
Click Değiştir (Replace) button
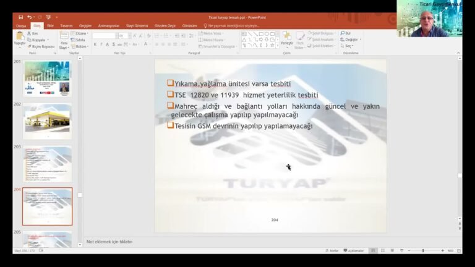(x=351, y=40)
